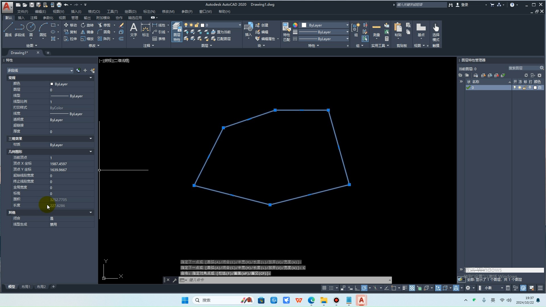The width and height of the screenshot is (546, 307).
Task: Open Layer Properties (图层特性) manager
Action: pyautogui.click(x=177, y=32)
